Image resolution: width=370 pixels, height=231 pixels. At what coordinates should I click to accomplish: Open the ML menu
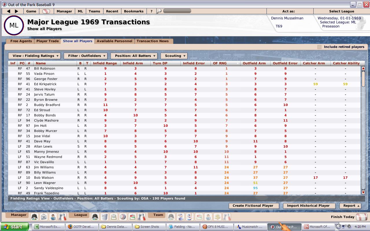tap(80, 11)
